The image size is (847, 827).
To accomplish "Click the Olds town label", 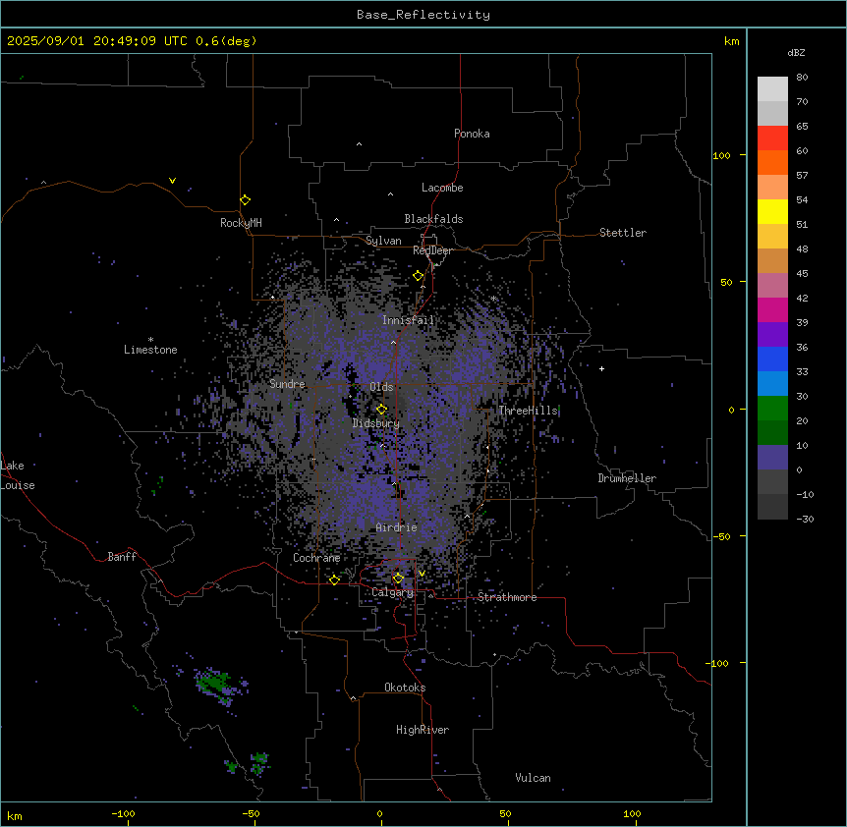I will coord(381,387).
